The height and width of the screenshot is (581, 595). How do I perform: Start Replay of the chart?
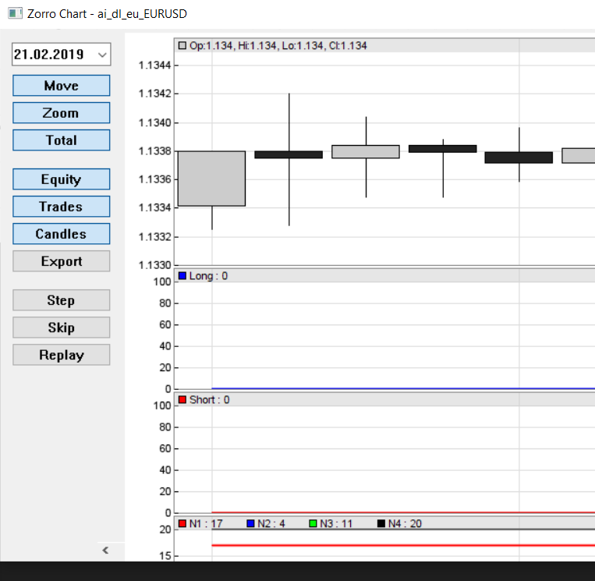pyautogui.click(x=61, y=355)
